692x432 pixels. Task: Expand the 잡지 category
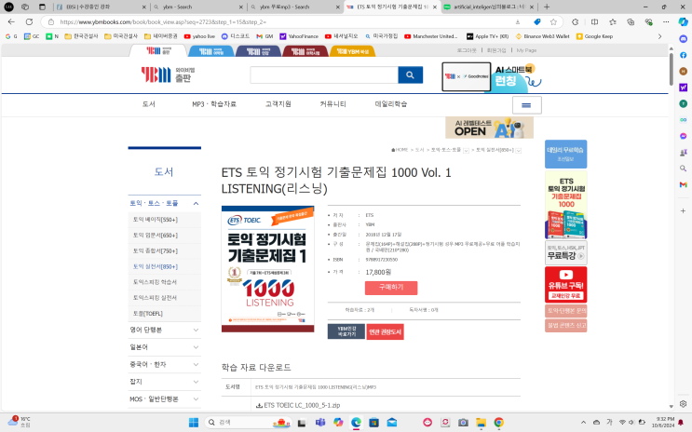[196, 382]
